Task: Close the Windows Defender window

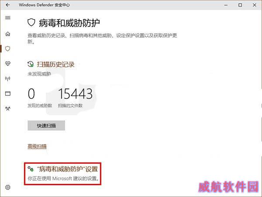Action: [254, 5]
